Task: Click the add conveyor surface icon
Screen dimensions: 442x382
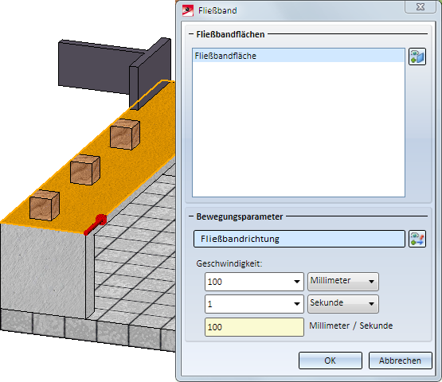Action: 417,57
